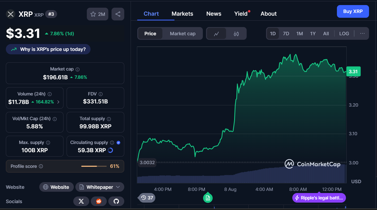Open the 37 history events badge
The width and height of the screenshot is (377, 210).
pos(147,198)
